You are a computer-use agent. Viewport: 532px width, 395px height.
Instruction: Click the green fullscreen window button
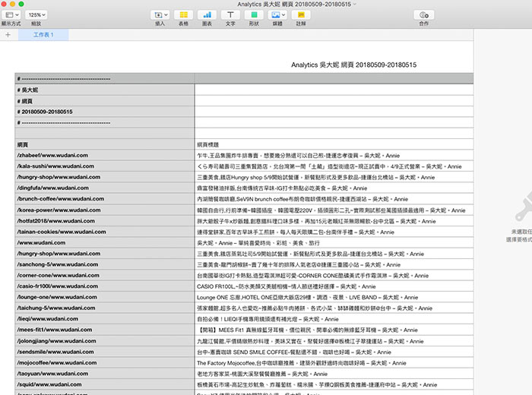[x=21, y=4]
